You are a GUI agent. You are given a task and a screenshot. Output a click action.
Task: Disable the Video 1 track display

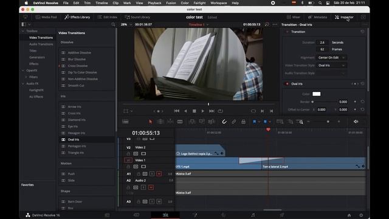(143, 167)
